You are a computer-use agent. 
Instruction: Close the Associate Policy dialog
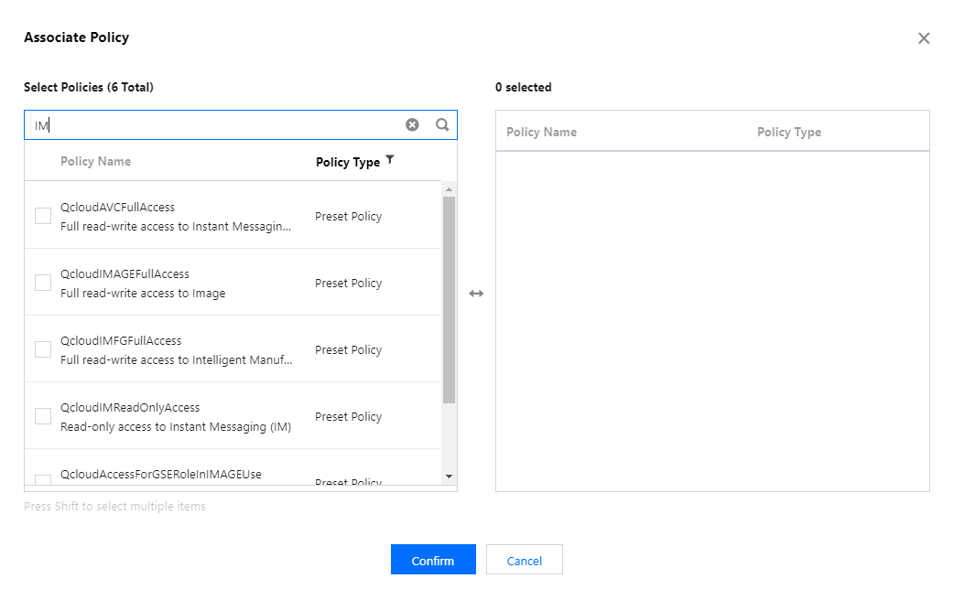pos(924,38)
